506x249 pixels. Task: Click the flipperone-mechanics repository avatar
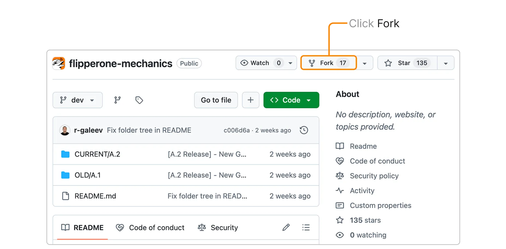(x=59, y=63)
